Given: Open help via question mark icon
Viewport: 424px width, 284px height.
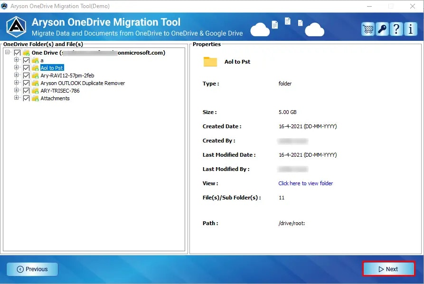Looking at the screenshot, I should (396, 29).
